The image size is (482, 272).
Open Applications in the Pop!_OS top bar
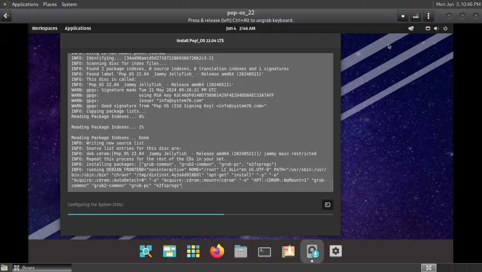point(78,28)
